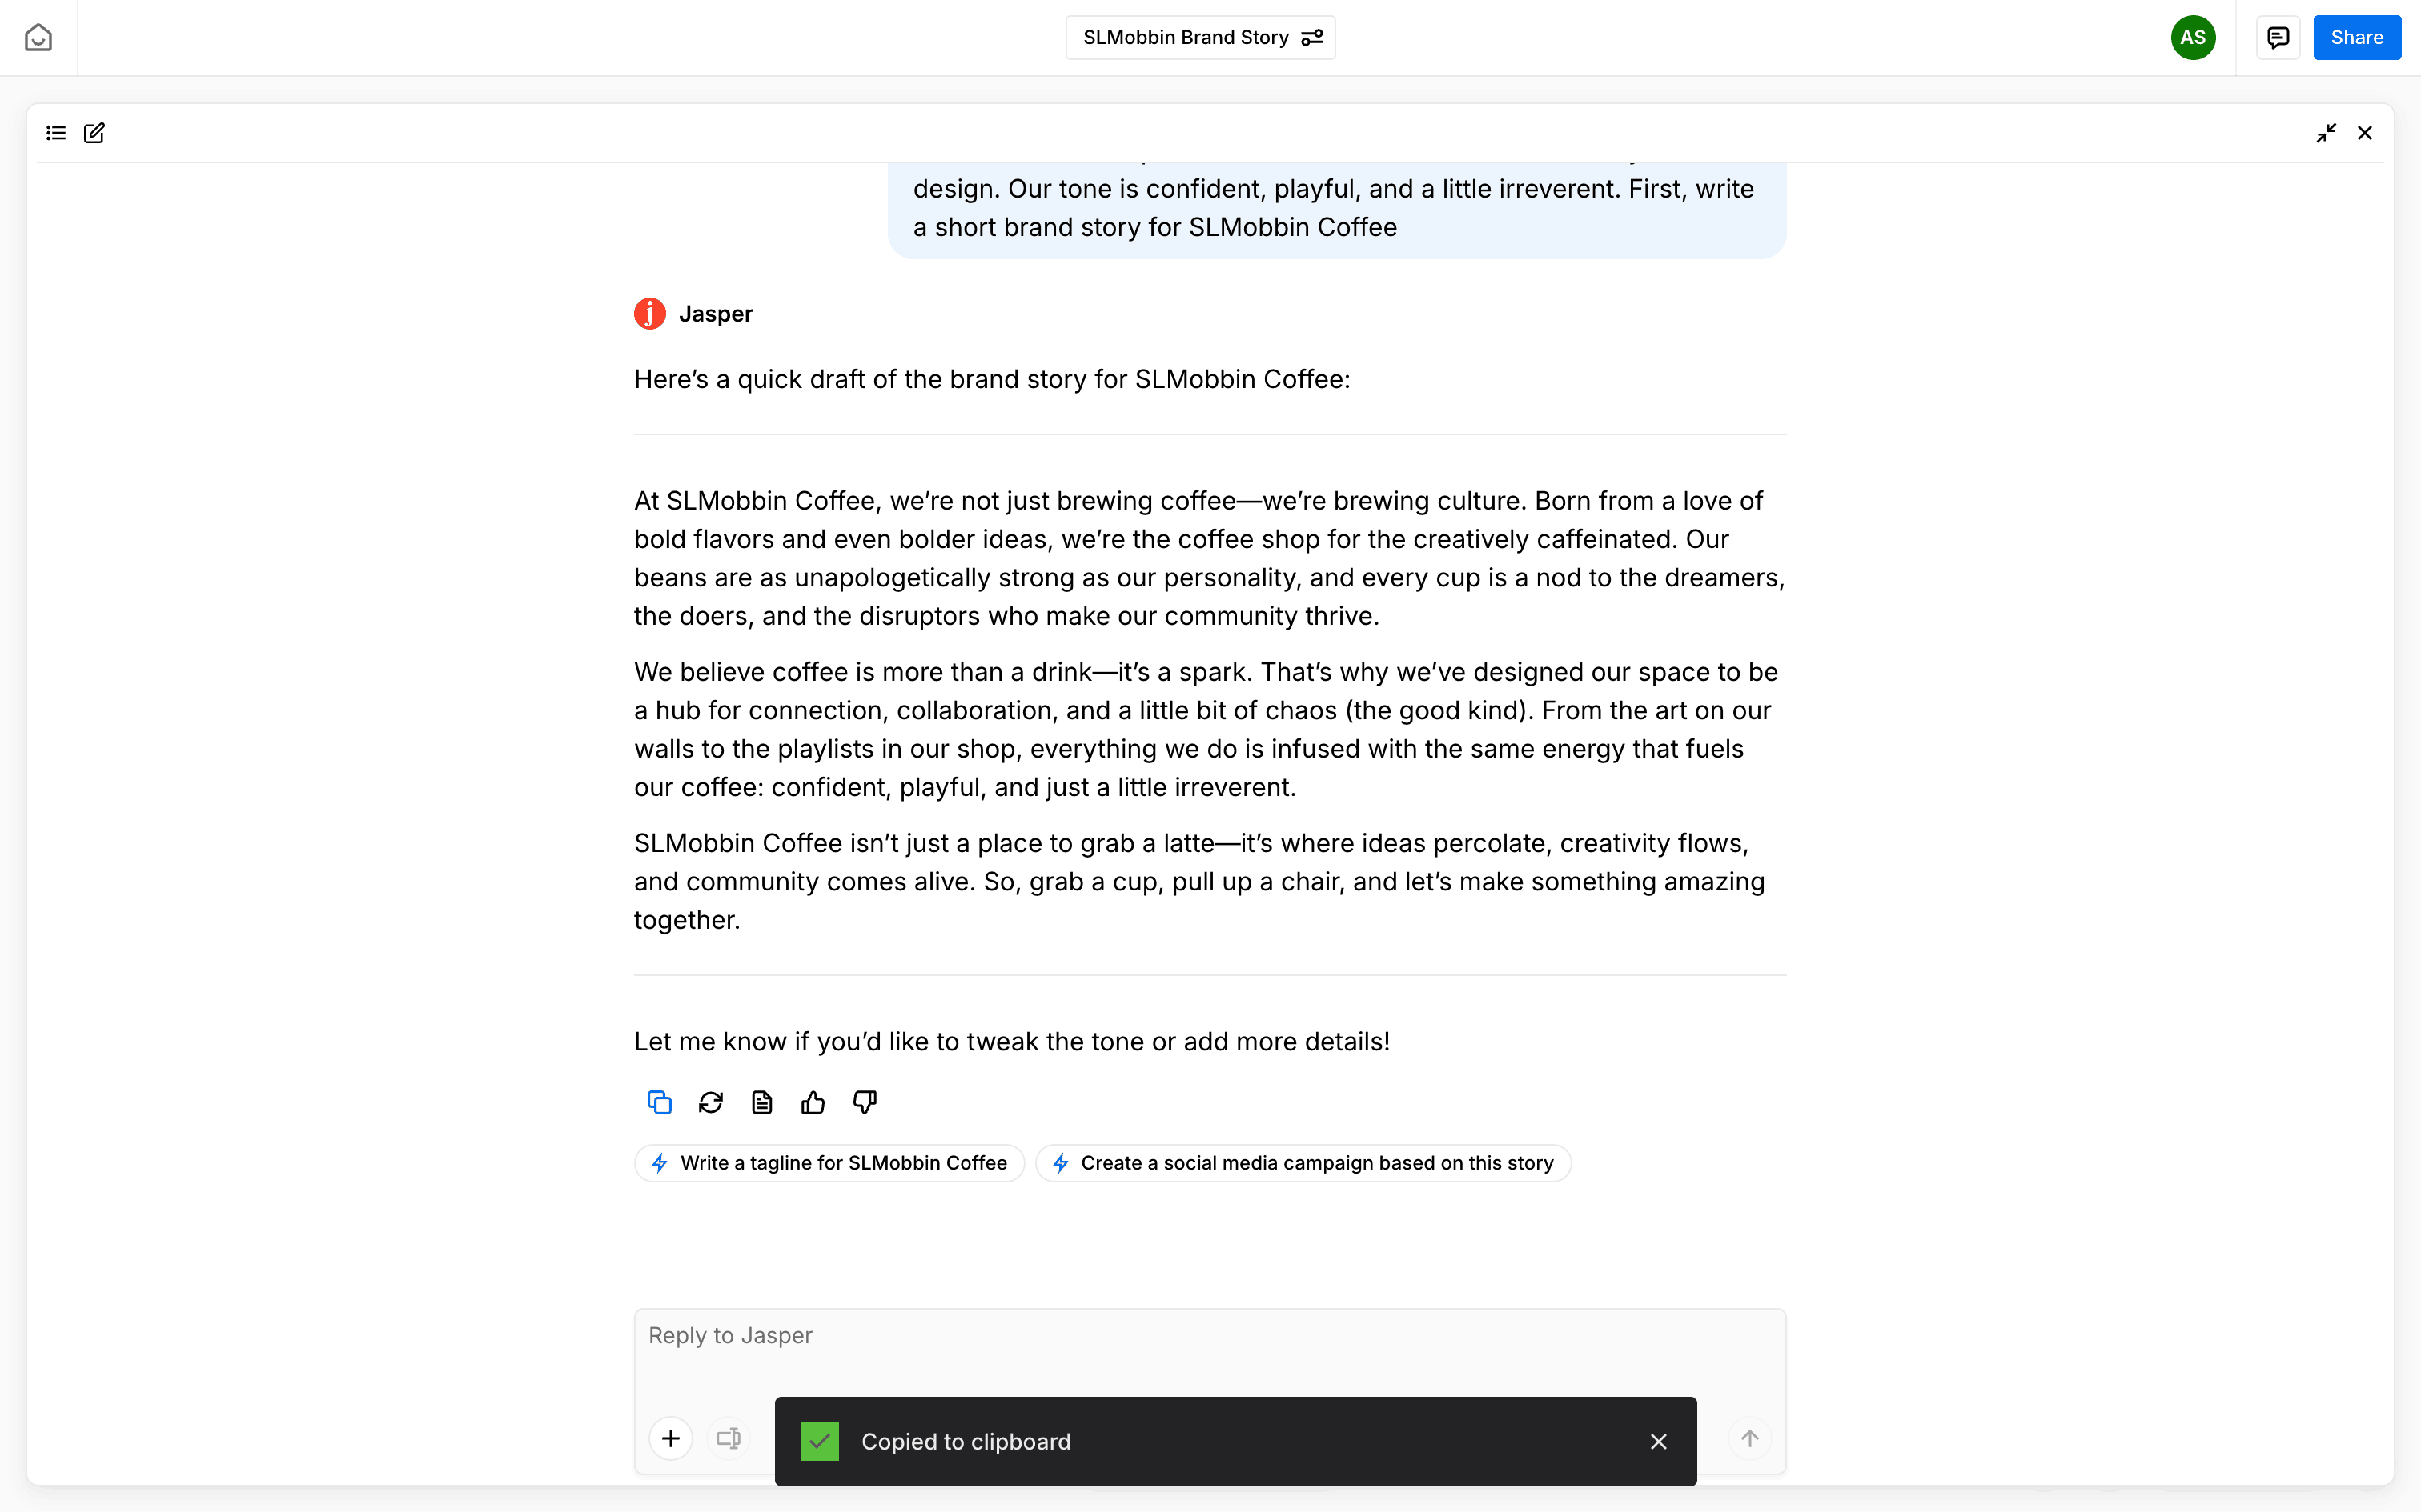Give thumbs down to response
The width and height of the screenshot is (2421, 1512).
tap(865, 1102)
